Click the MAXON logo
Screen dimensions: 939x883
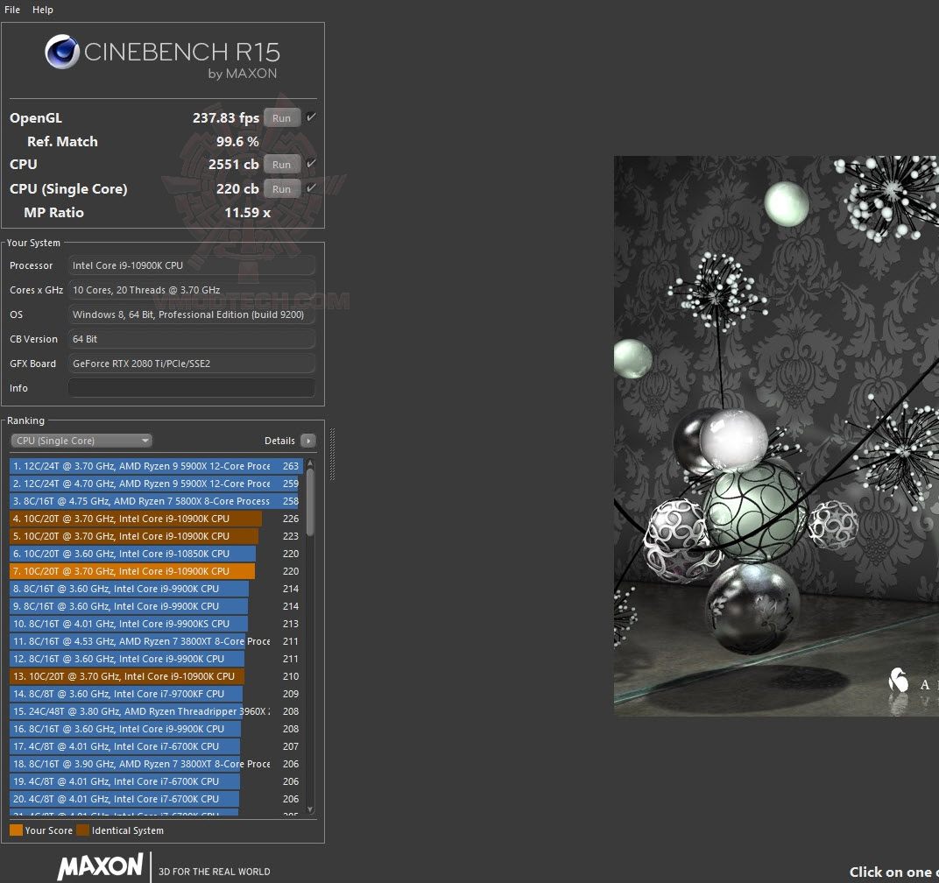pyautogui.click(x=100, y=866)
